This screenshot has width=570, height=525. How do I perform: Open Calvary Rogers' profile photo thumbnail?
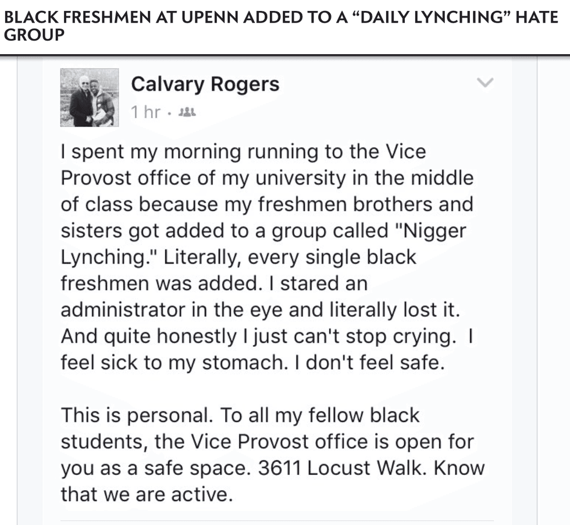(90, 98)
